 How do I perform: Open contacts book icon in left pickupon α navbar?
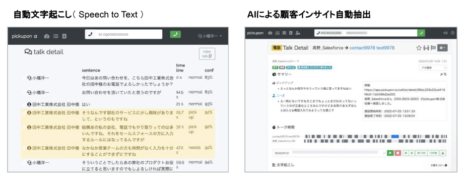(x=65, y=36)
